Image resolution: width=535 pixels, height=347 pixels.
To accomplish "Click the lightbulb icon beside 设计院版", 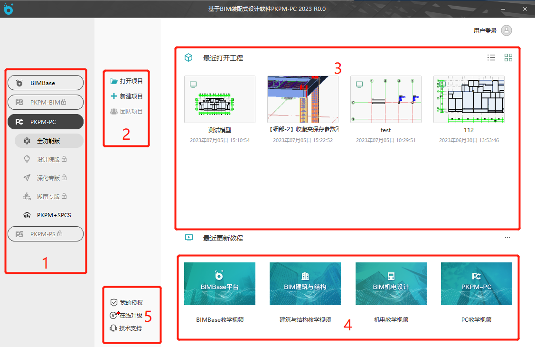I will (27, 159).
